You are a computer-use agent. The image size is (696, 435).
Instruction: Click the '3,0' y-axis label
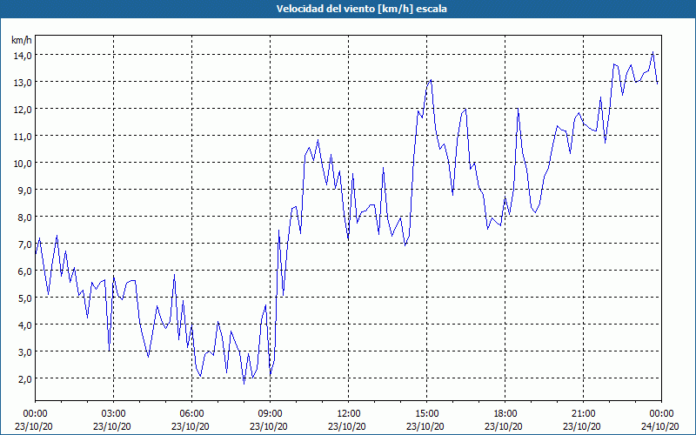pos(24,352)
